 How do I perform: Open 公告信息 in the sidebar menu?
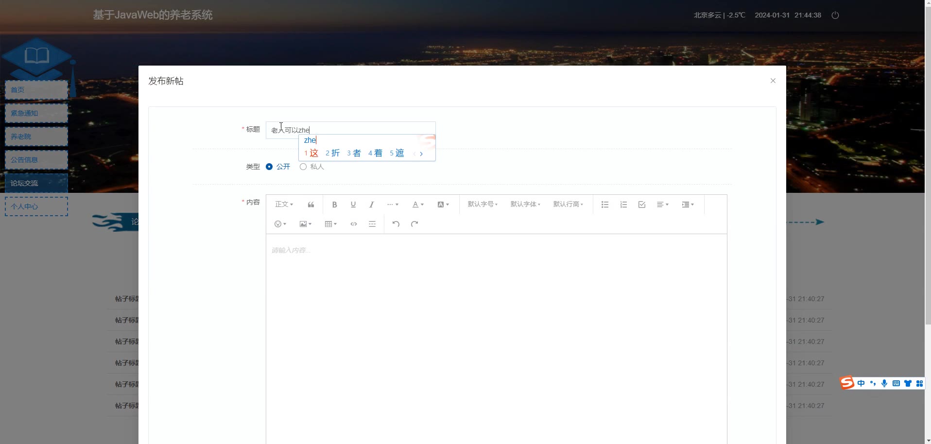coord(36,160)
